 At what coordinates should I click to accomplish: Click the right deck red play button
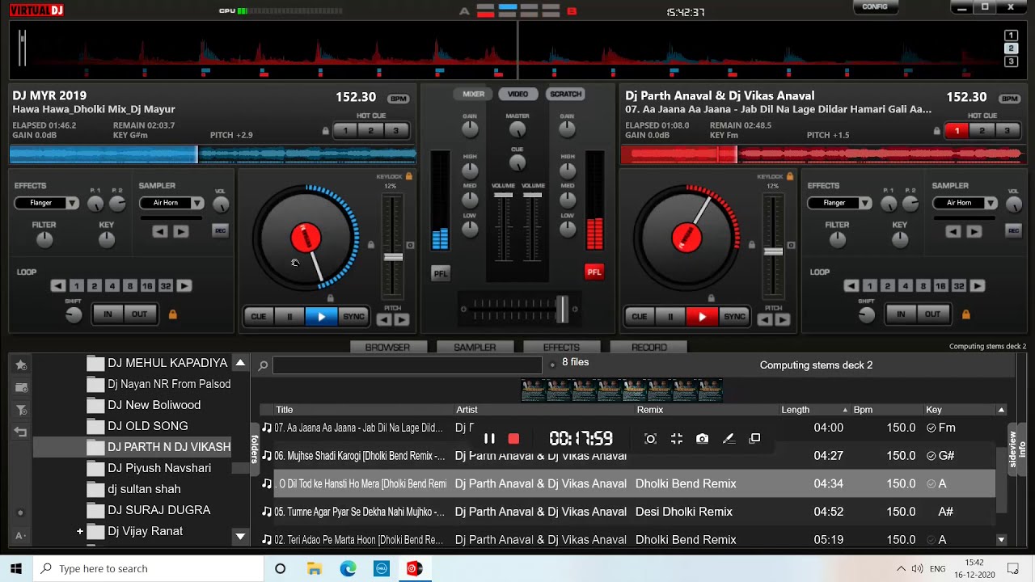[702, 316]
